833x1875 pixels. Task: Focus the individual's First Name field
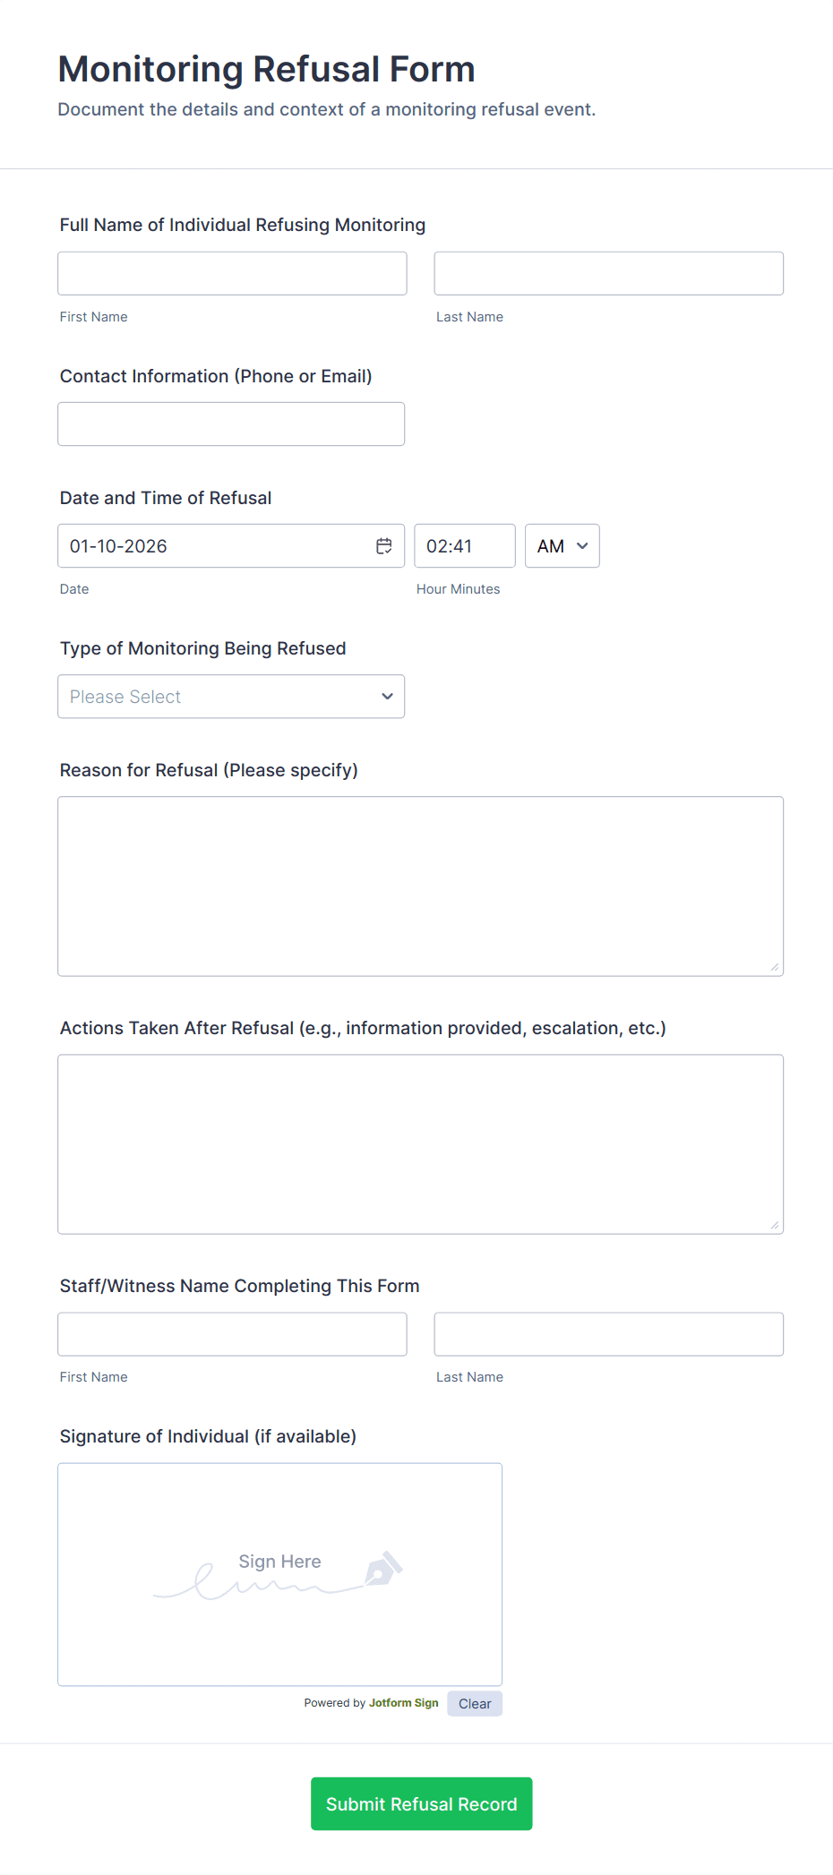[232, 274]
